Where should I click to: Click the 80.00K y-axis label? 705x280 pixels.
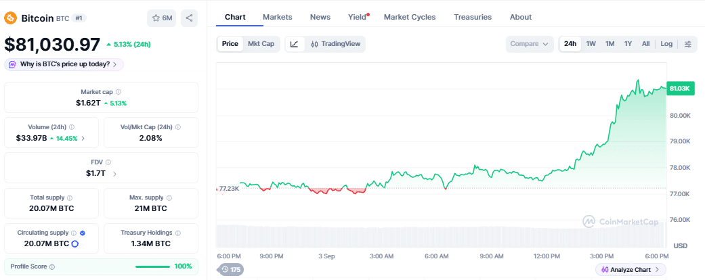point(680,116)
